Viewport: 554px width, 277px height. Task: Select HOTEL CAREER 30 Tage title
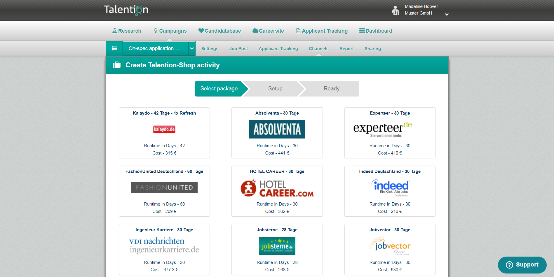pos(277,171)
